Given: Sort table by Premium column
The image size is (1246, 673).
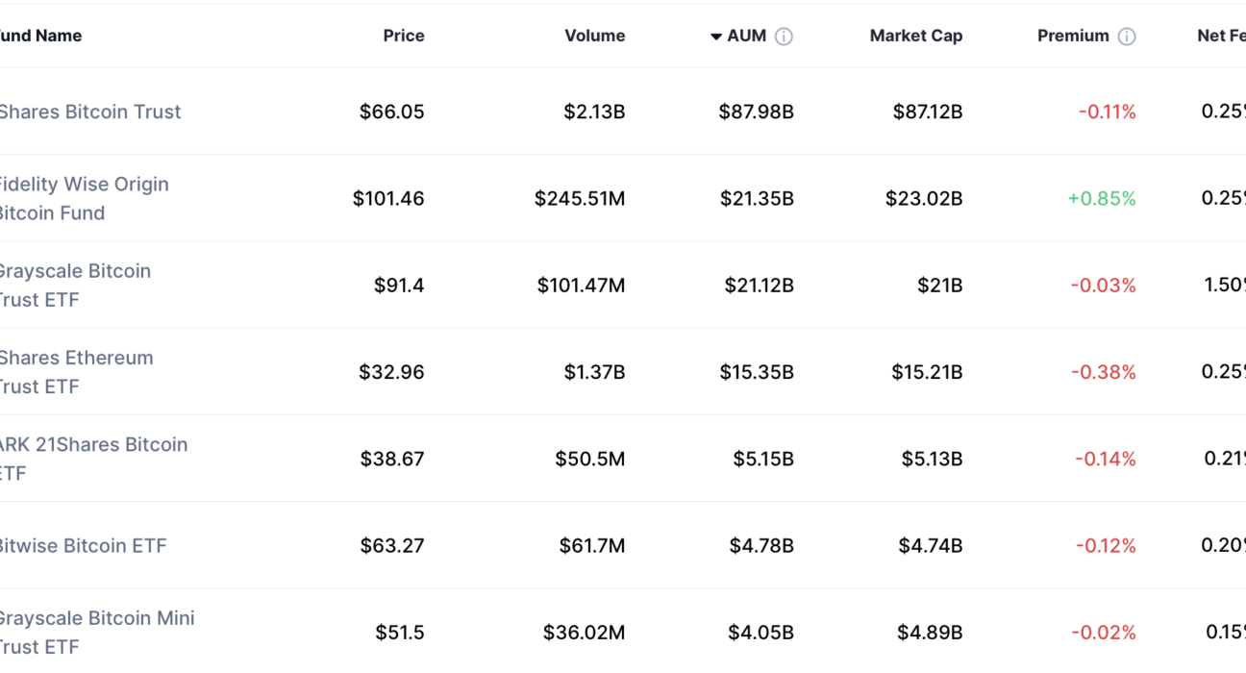Looking at the screenshot, I should pyautogui.click(x=1073, y=36).
